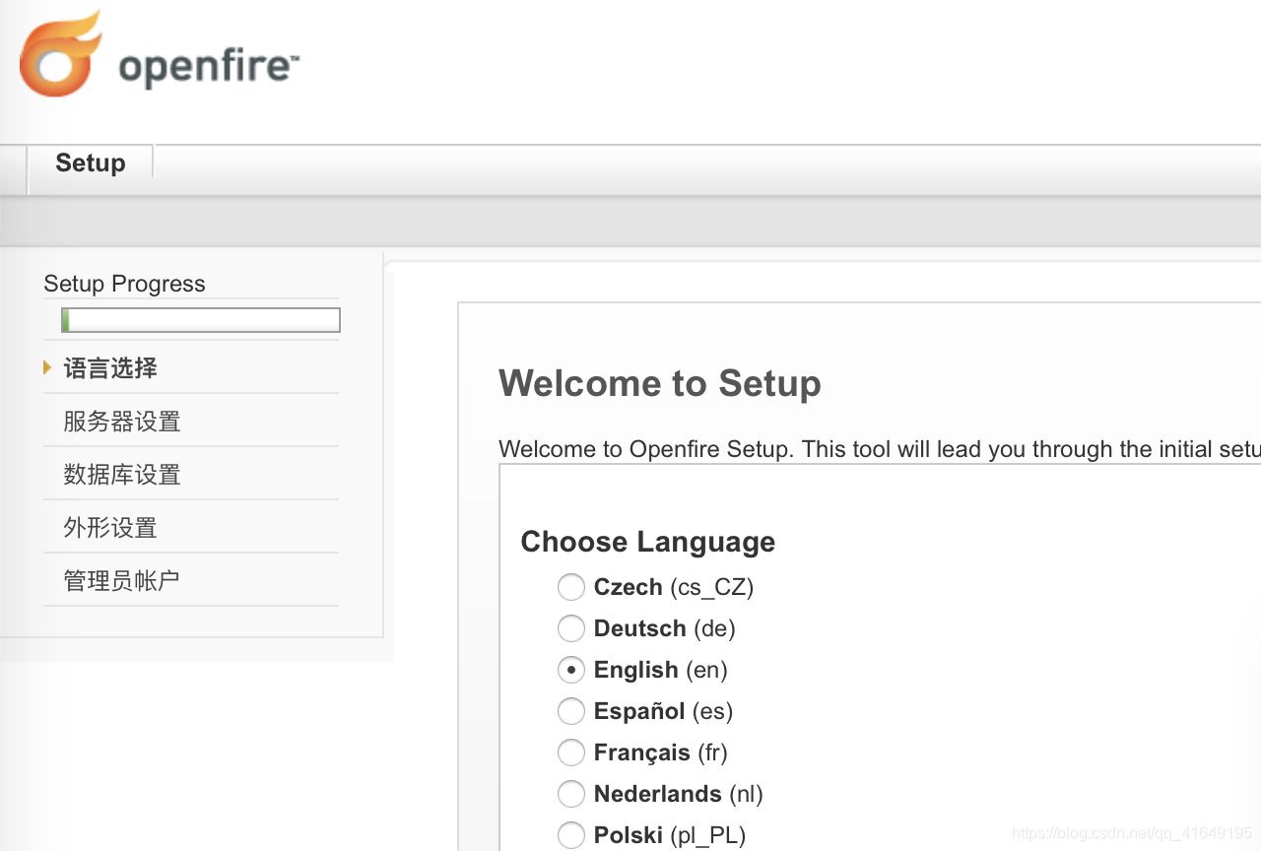Click the orange arrow beside 语言选择
The width and height of the screenshot is (1261, 851).
click(47, 367)
